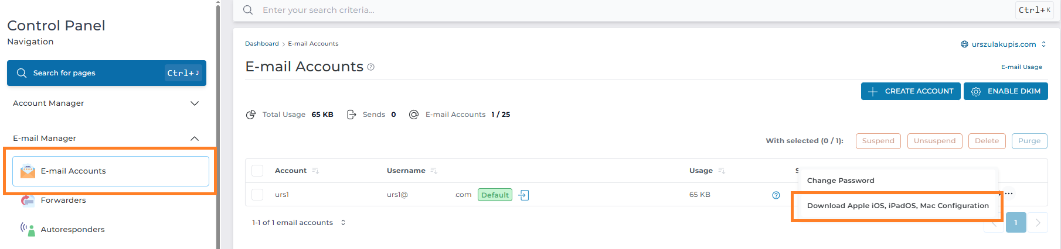Click the CREATE ACCOUNT button
Screen dimensions: 1061x249
(x=910, y=91)
